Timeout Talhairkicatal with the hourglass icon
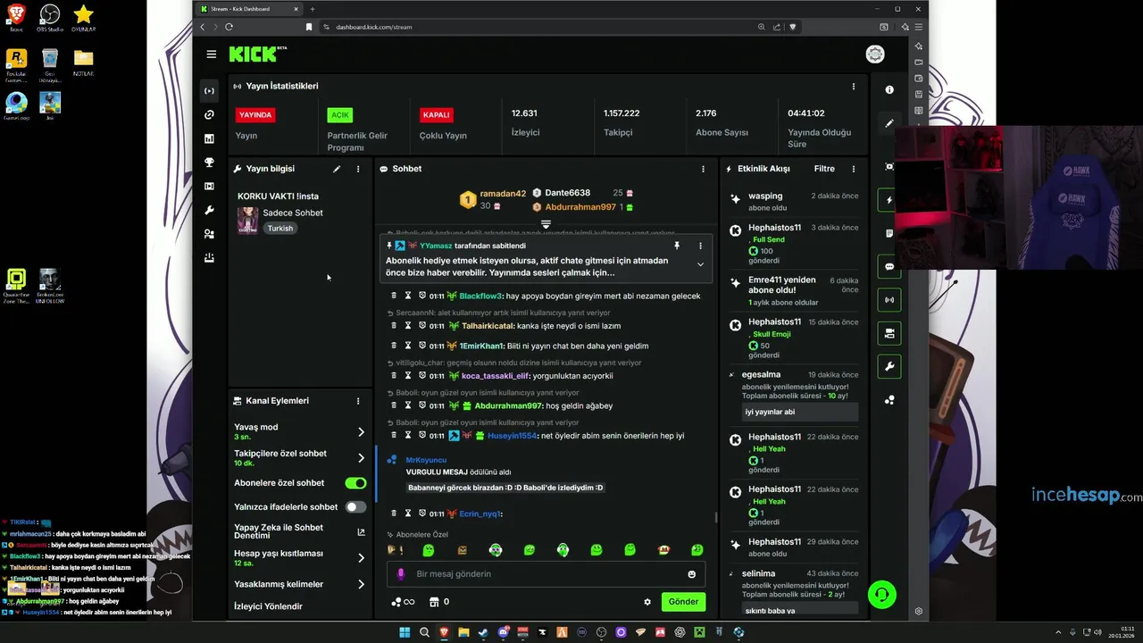Image resolution: width=1143 pixels, height=643 pixels. [x=408, y=326]
